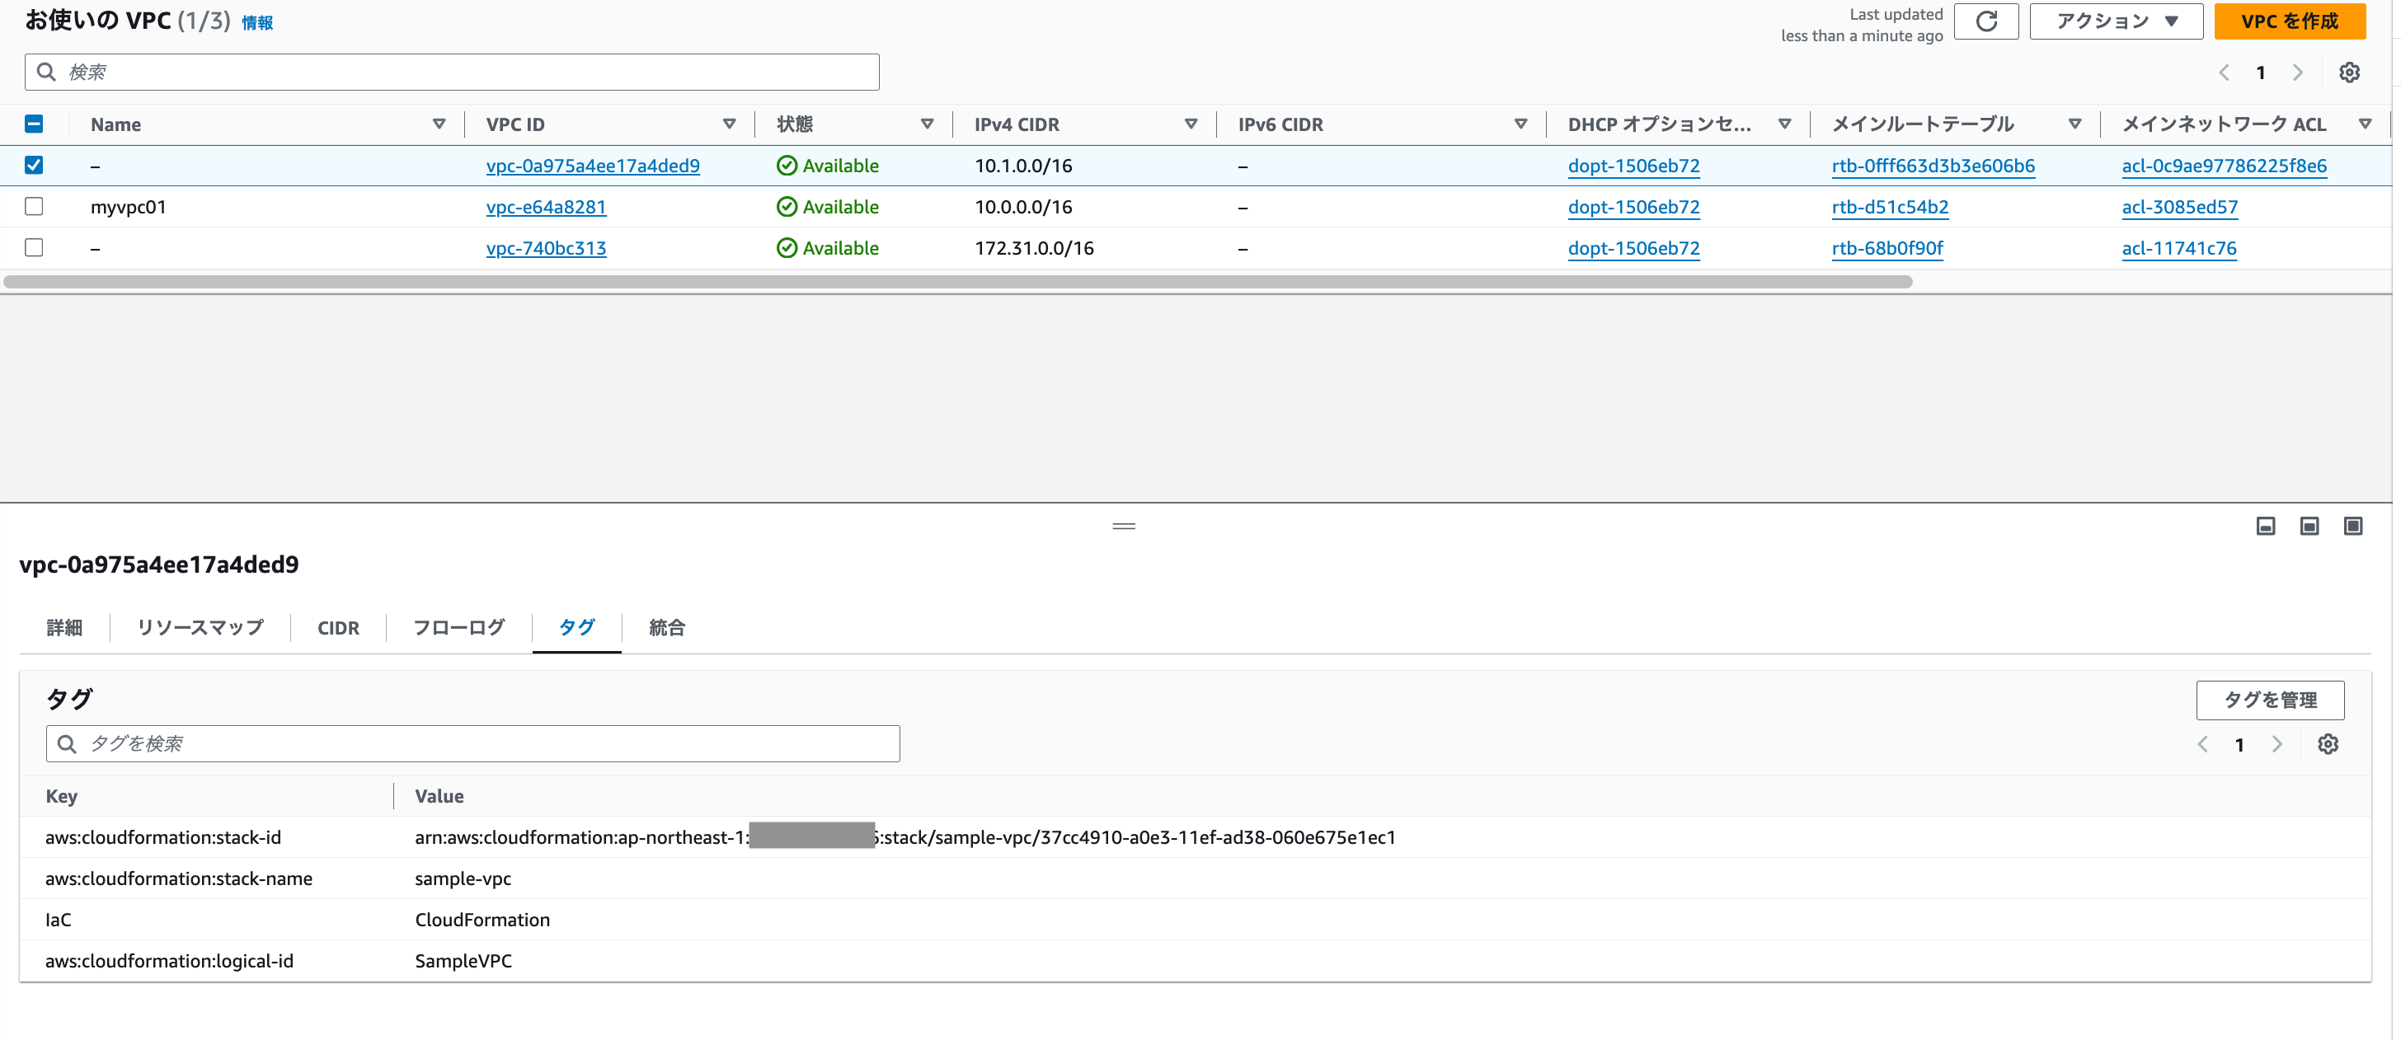Sort by the VPC ID column arrow
The image size is (2401, 1040).
[x=729, y=124]
